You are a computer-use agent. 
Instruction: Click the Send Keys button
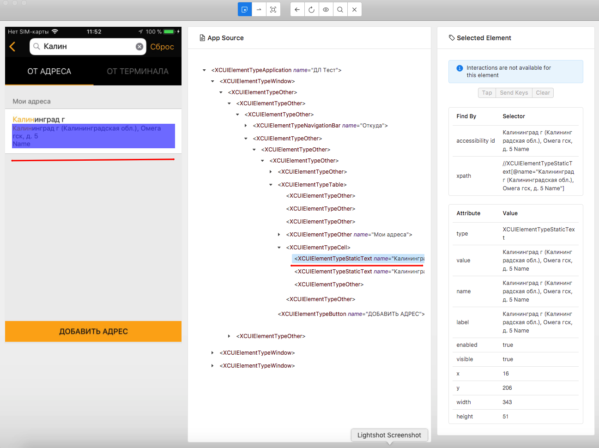[x=514, y=92]
